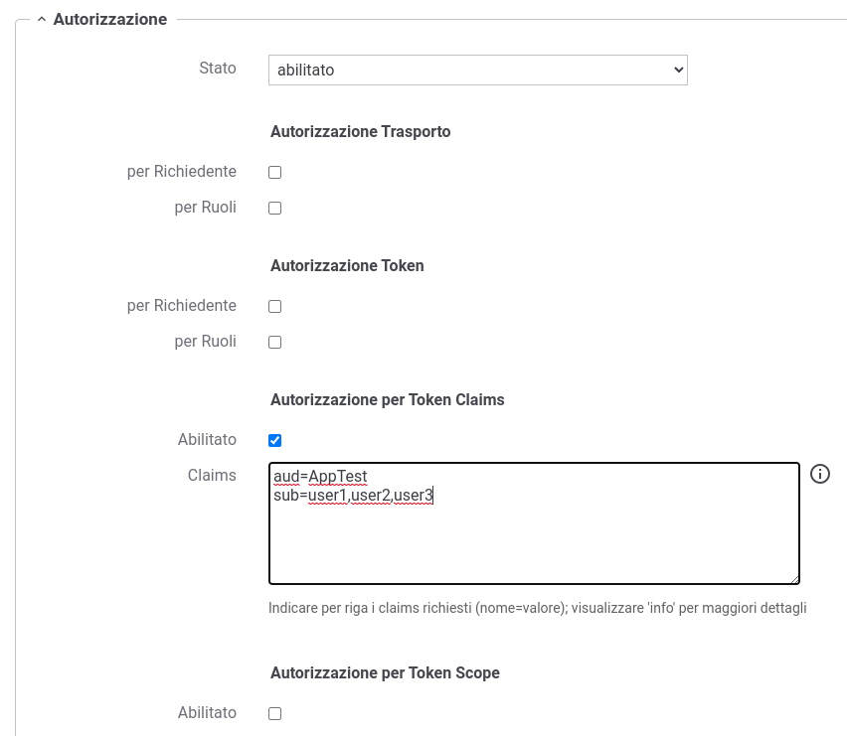Enable Abilitato for Token Scope authorization
The height and width of the screenshot is (736, 847).
(x=275, y=713)
